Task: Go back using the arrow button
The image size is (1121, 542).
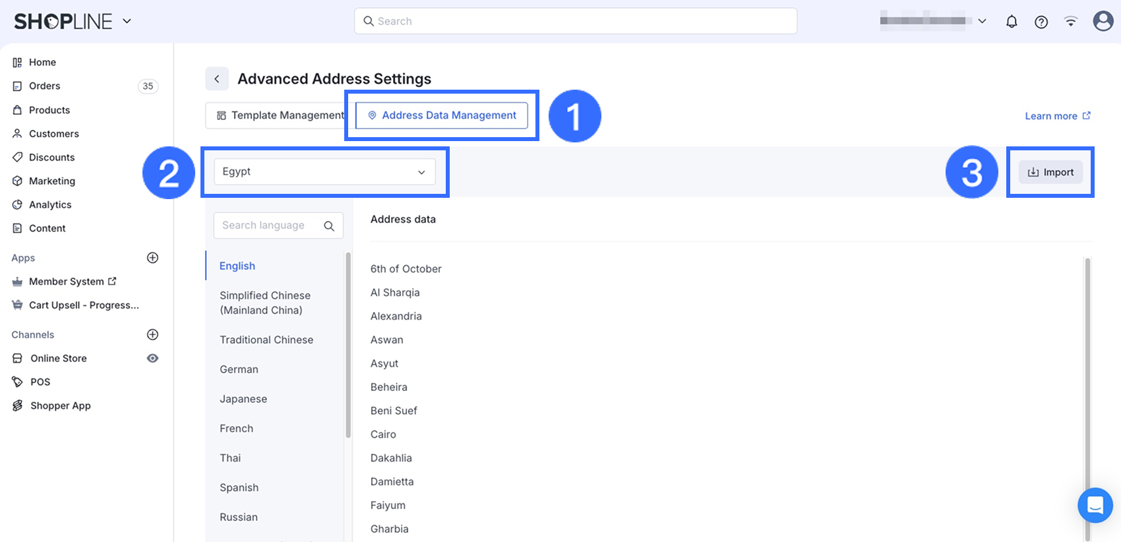Action: (217, 78)
